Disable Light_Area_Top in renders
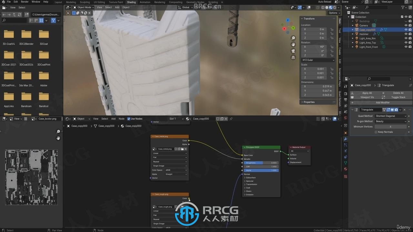This screenshot has height=232, width=413. (410, 43)
